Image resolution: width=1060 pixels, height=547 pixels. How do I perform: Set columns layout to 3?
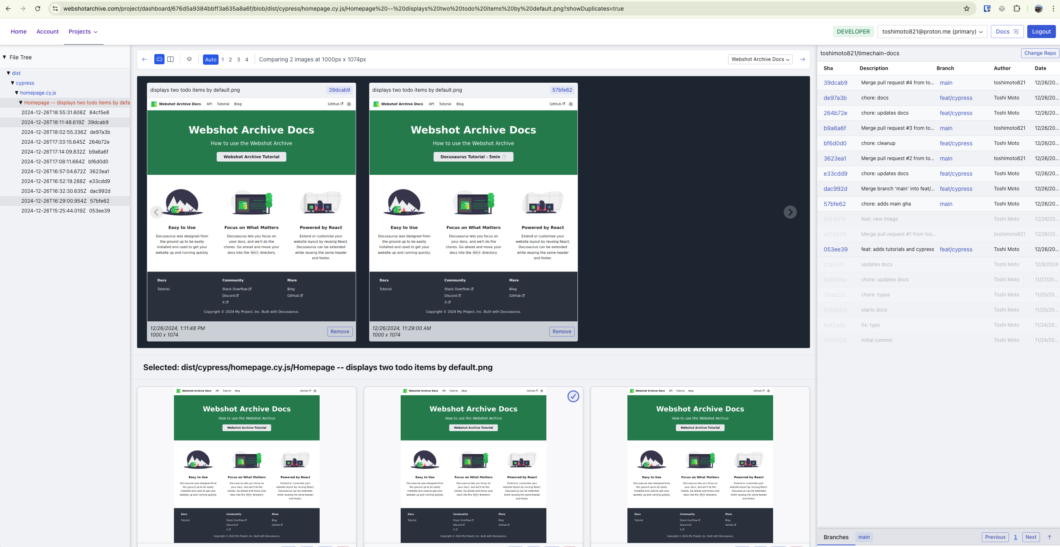tap(238, 59)
